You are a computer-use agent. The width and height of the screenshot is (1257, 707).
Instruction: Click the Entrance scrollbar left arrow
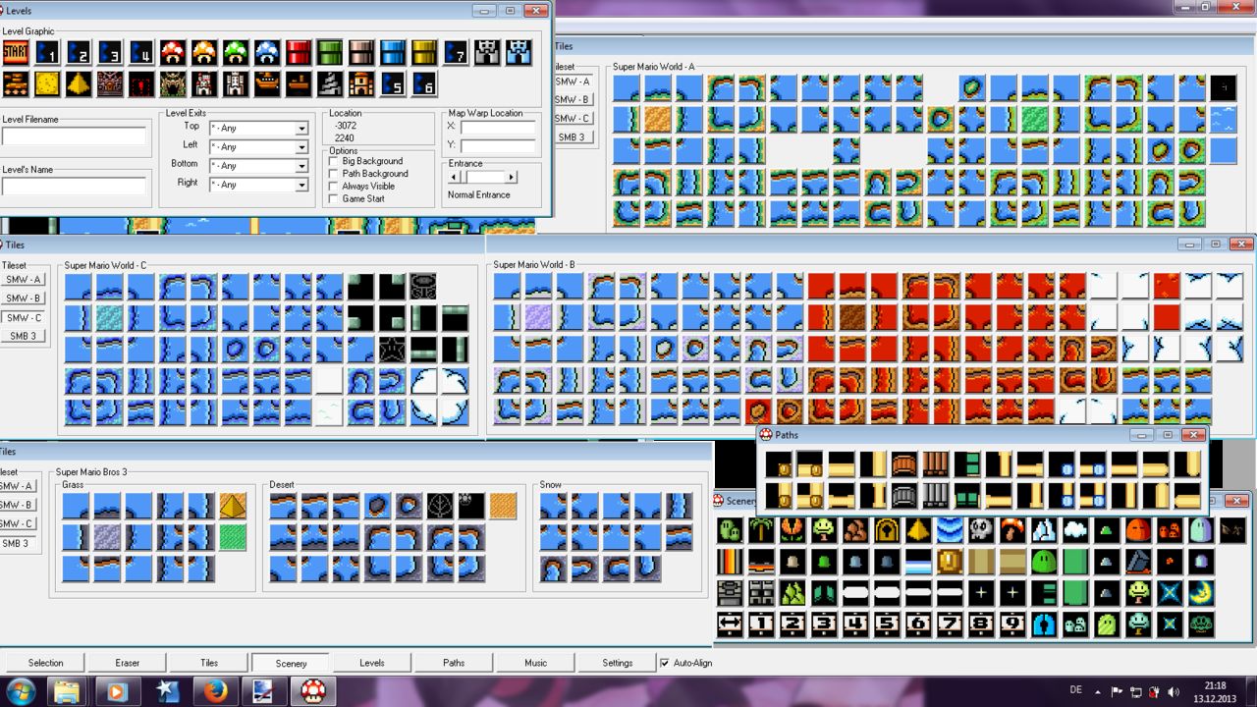pyautogui.click(x=454, y=177)
